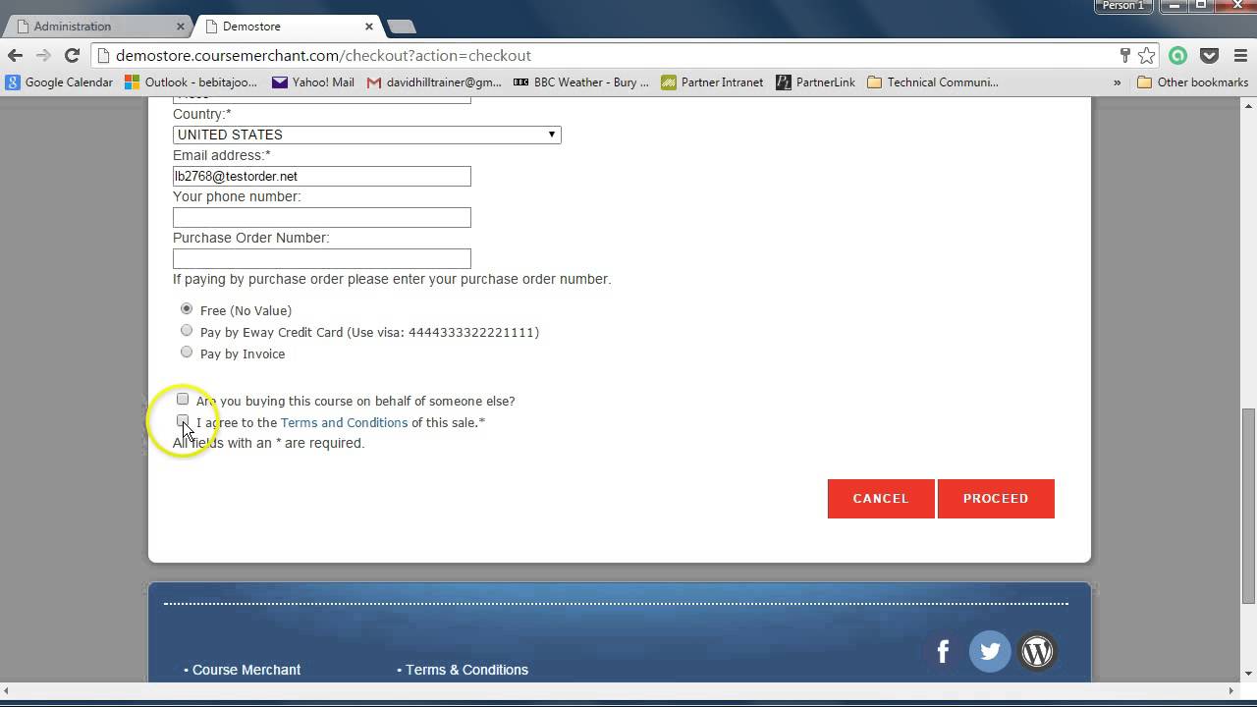Select the Free (No Value) payment option
The image size is (1257, 707).
(x=187, y=309)
